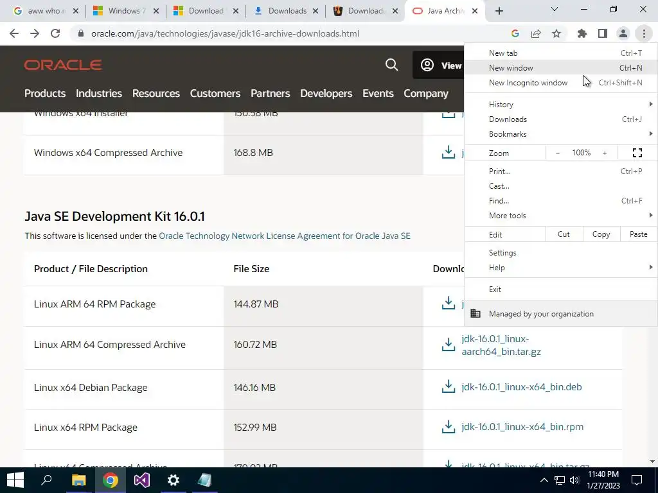658x493 pixels.
Task: Choose Print... in the menu
Action: pos(561,171)
